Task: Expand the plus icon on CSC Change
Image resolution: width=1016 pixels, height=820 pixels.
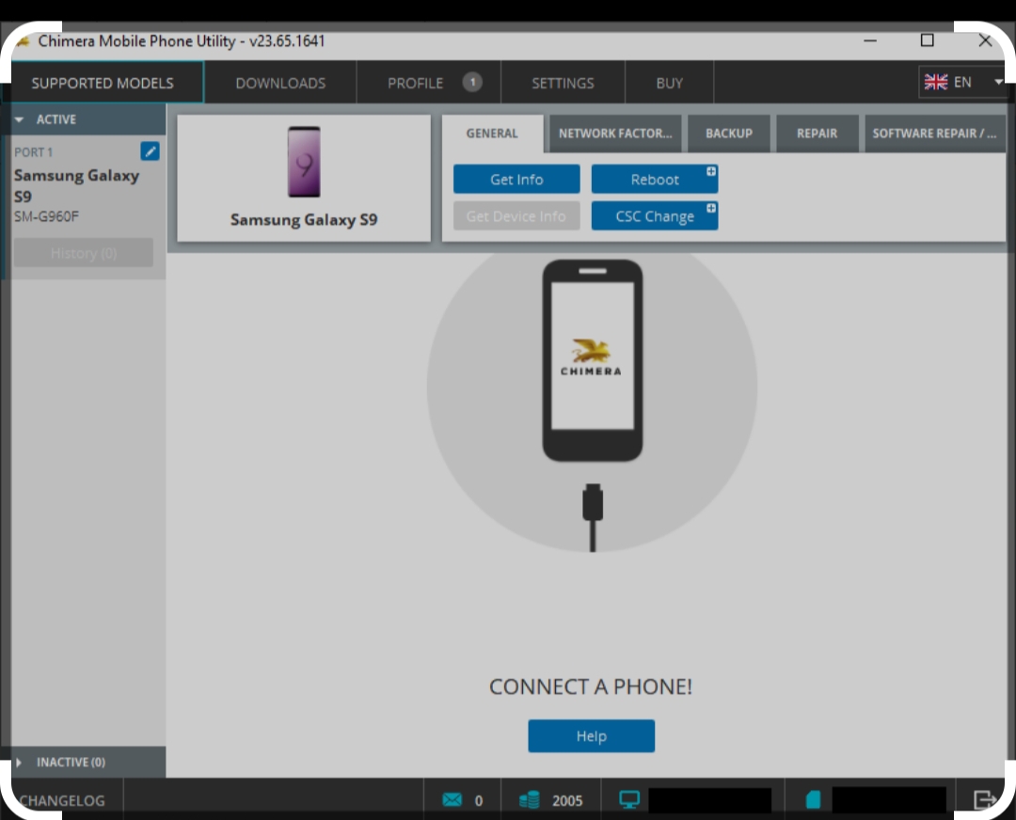Action: click(711, 208)
